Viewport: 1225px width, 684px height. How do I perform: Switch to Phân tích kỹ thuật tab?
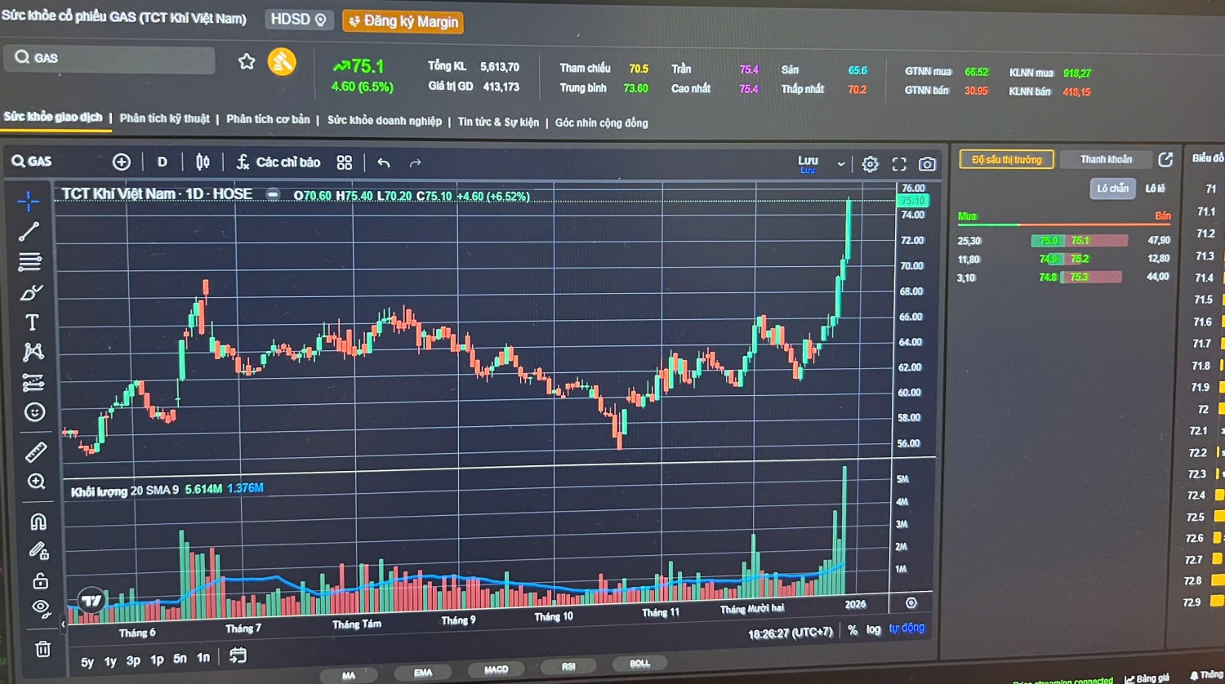[x=164, y=118]
